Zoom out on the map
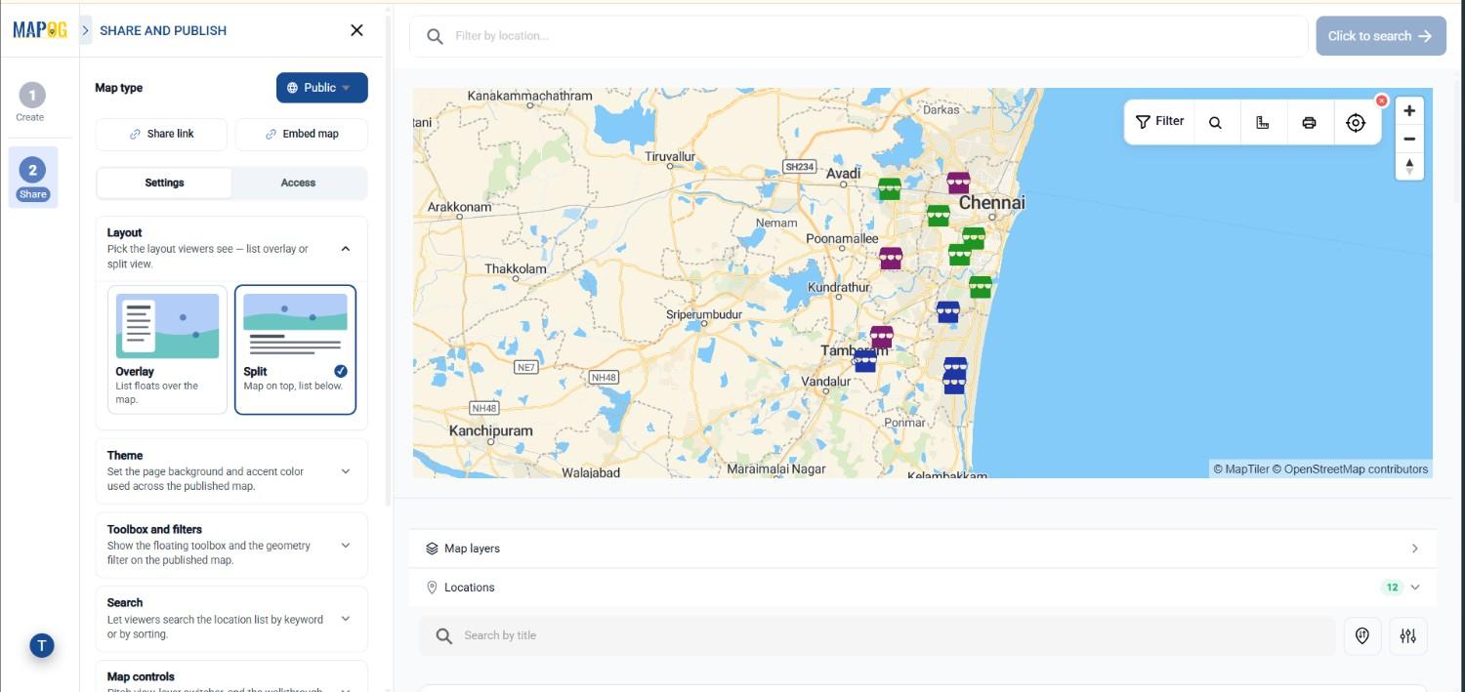Image resolution: width=1465 pixels, height=692 pixels. click(x=1409, y=139)
